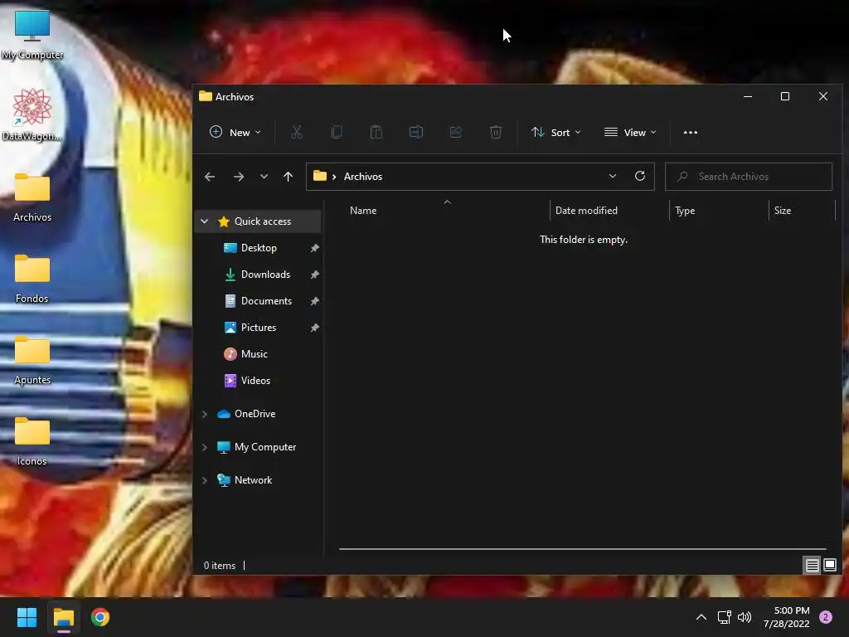The image size is (849, 637).
Task: Open the notifications badge
Action: coord(826,617)
